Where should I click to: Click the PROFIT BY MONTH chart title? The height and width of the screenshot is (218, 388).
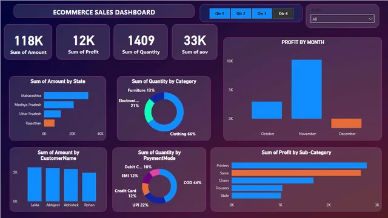coord(303,42)
